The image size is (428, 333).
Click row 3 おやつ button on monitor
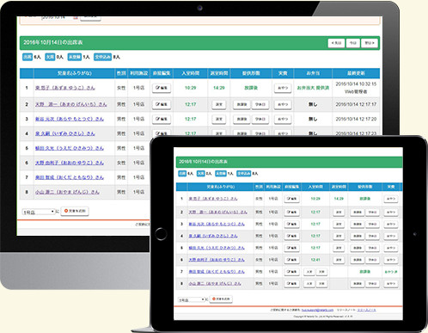(x=283, y=119)
